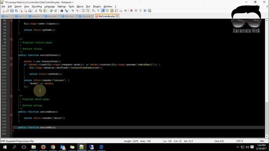Collapse the if-block fold at line 106
Viewport: 269px width, 151px height.
coord(11,65)
